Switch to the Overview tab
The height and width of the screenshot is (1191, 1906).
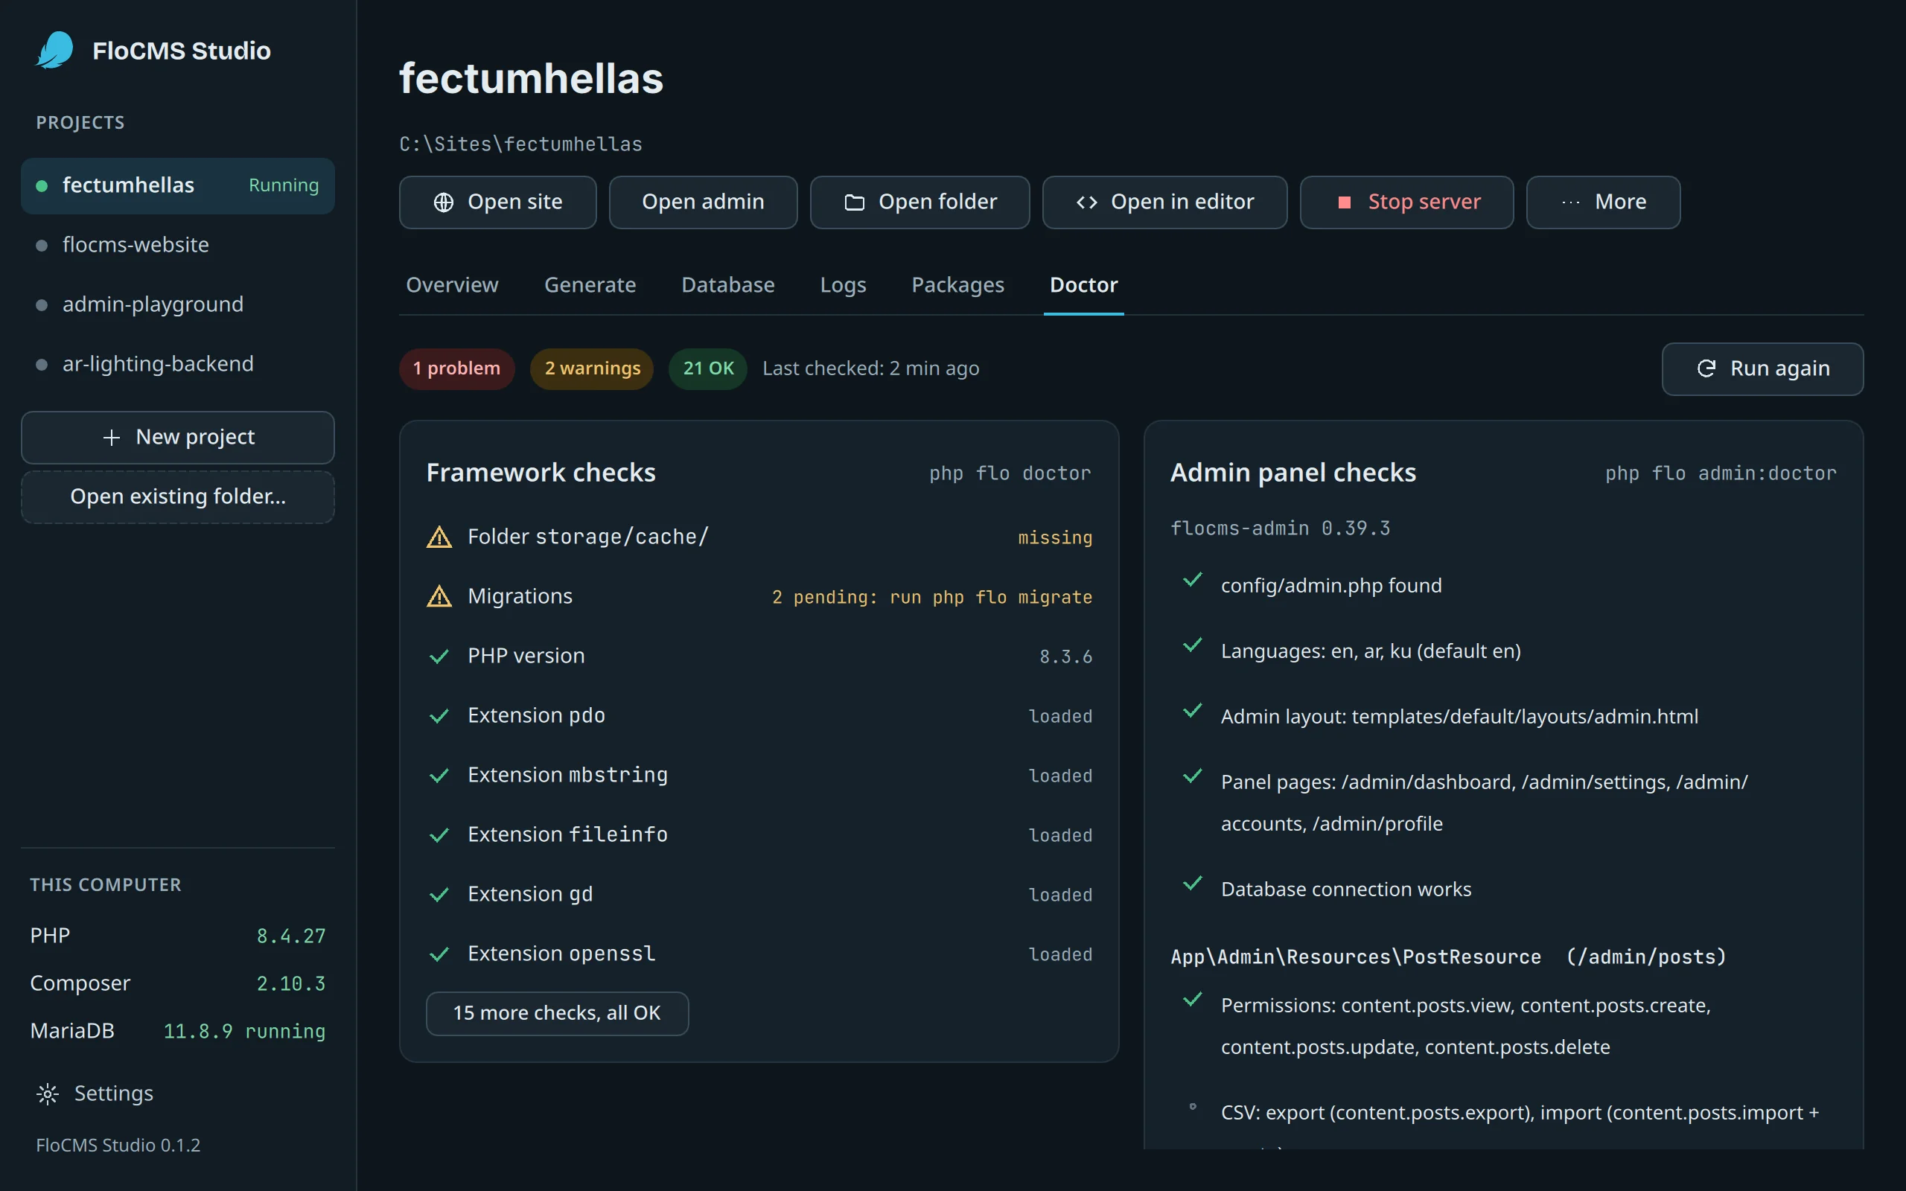(x=452, y=285)
